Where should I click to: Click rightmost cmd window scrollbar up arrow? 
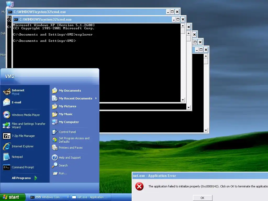click(x=206, y=56)
